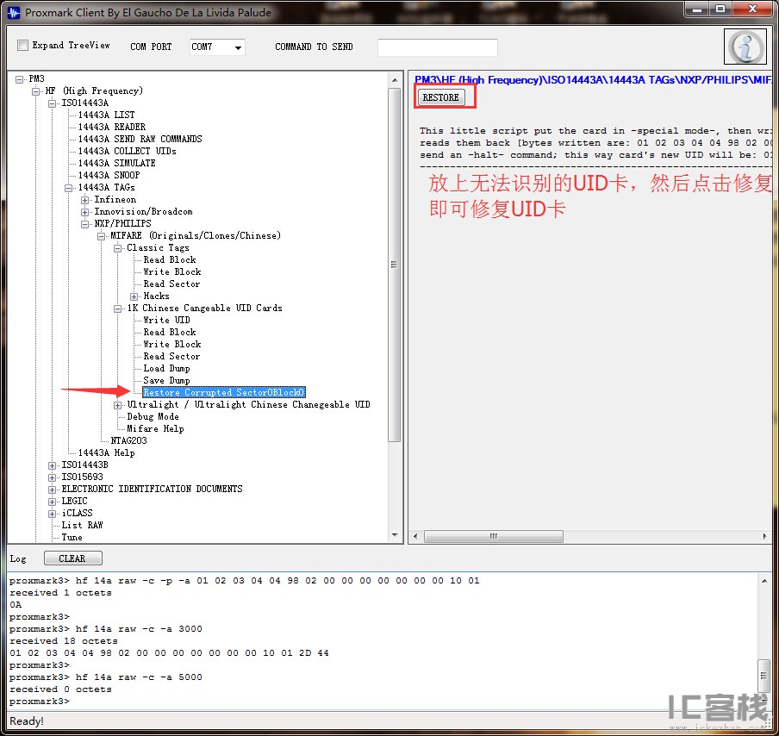Collapse the ISO14443A node
The width and height of the screenshot is (779, 736).
pos(53,103)
